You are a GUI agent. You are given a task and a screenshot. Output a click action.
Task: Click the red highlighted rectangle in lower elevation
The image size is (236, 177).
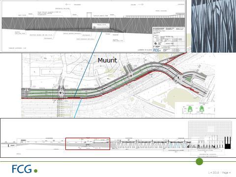pos(88,144)
